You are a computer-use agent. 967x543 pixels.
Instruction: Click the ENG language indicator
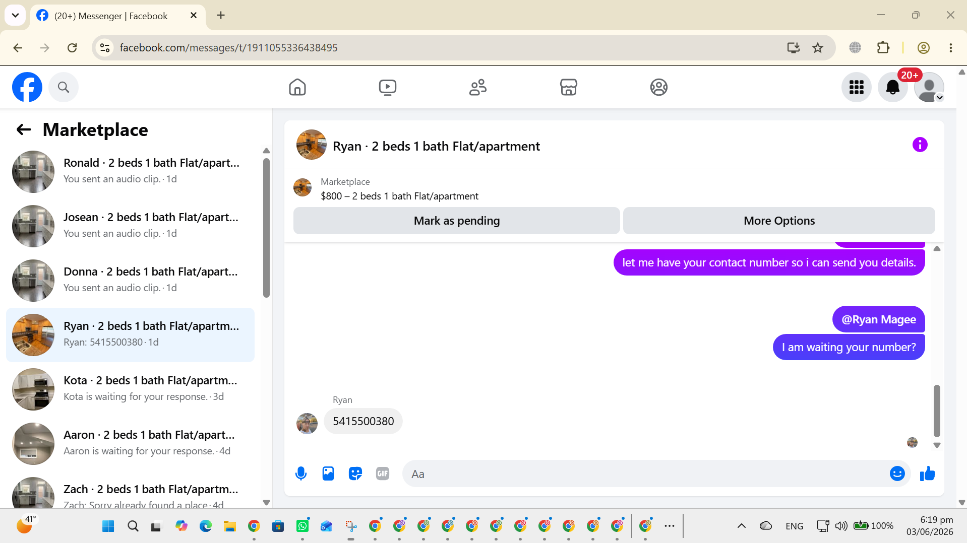click(x=795, y=526)
